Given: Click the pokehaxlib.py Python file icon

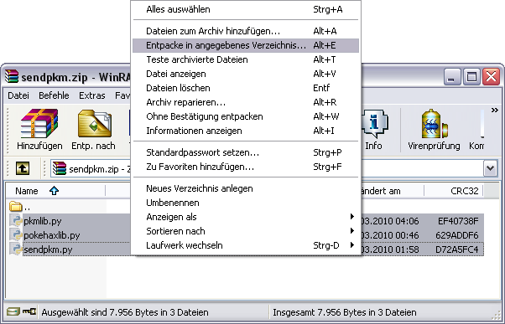Looking at the screenshot, I should [15, 234].
